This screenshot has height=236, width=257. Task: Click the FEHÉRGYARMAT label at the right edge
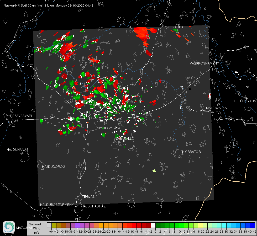pyautogui.click(x=245, y=101)
